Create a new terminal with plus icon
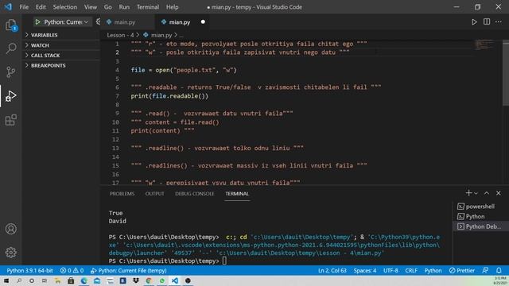Screen dimensions: 509x286 click(468, 193)
